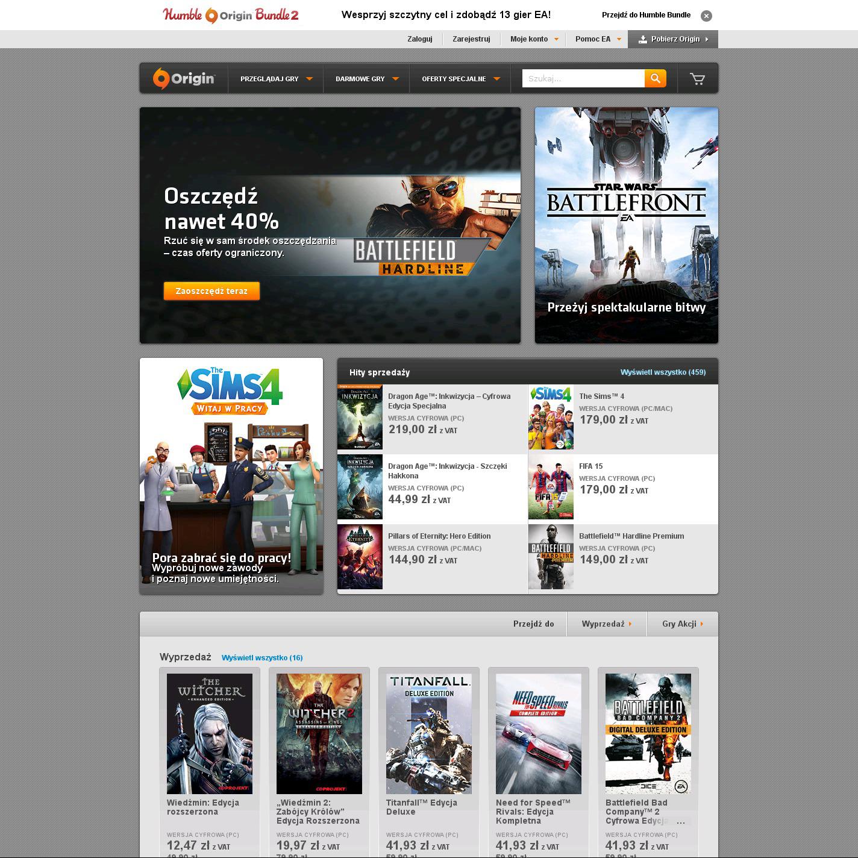Image resolution: width=858 pixels, height=858 pixels.
Task: Jump to the Gry Akcji section
Action: (682, 624)
